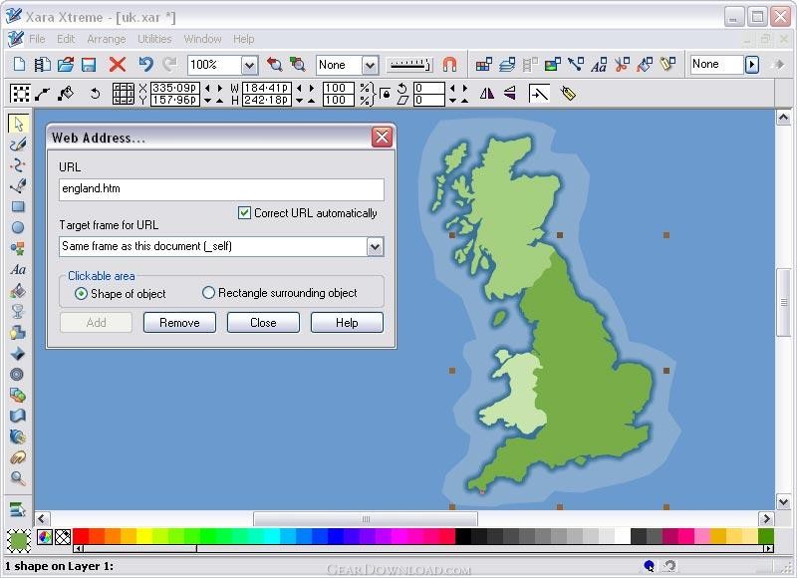Click the width field 184.41p

pyautogui.click(x=267, y=88)
